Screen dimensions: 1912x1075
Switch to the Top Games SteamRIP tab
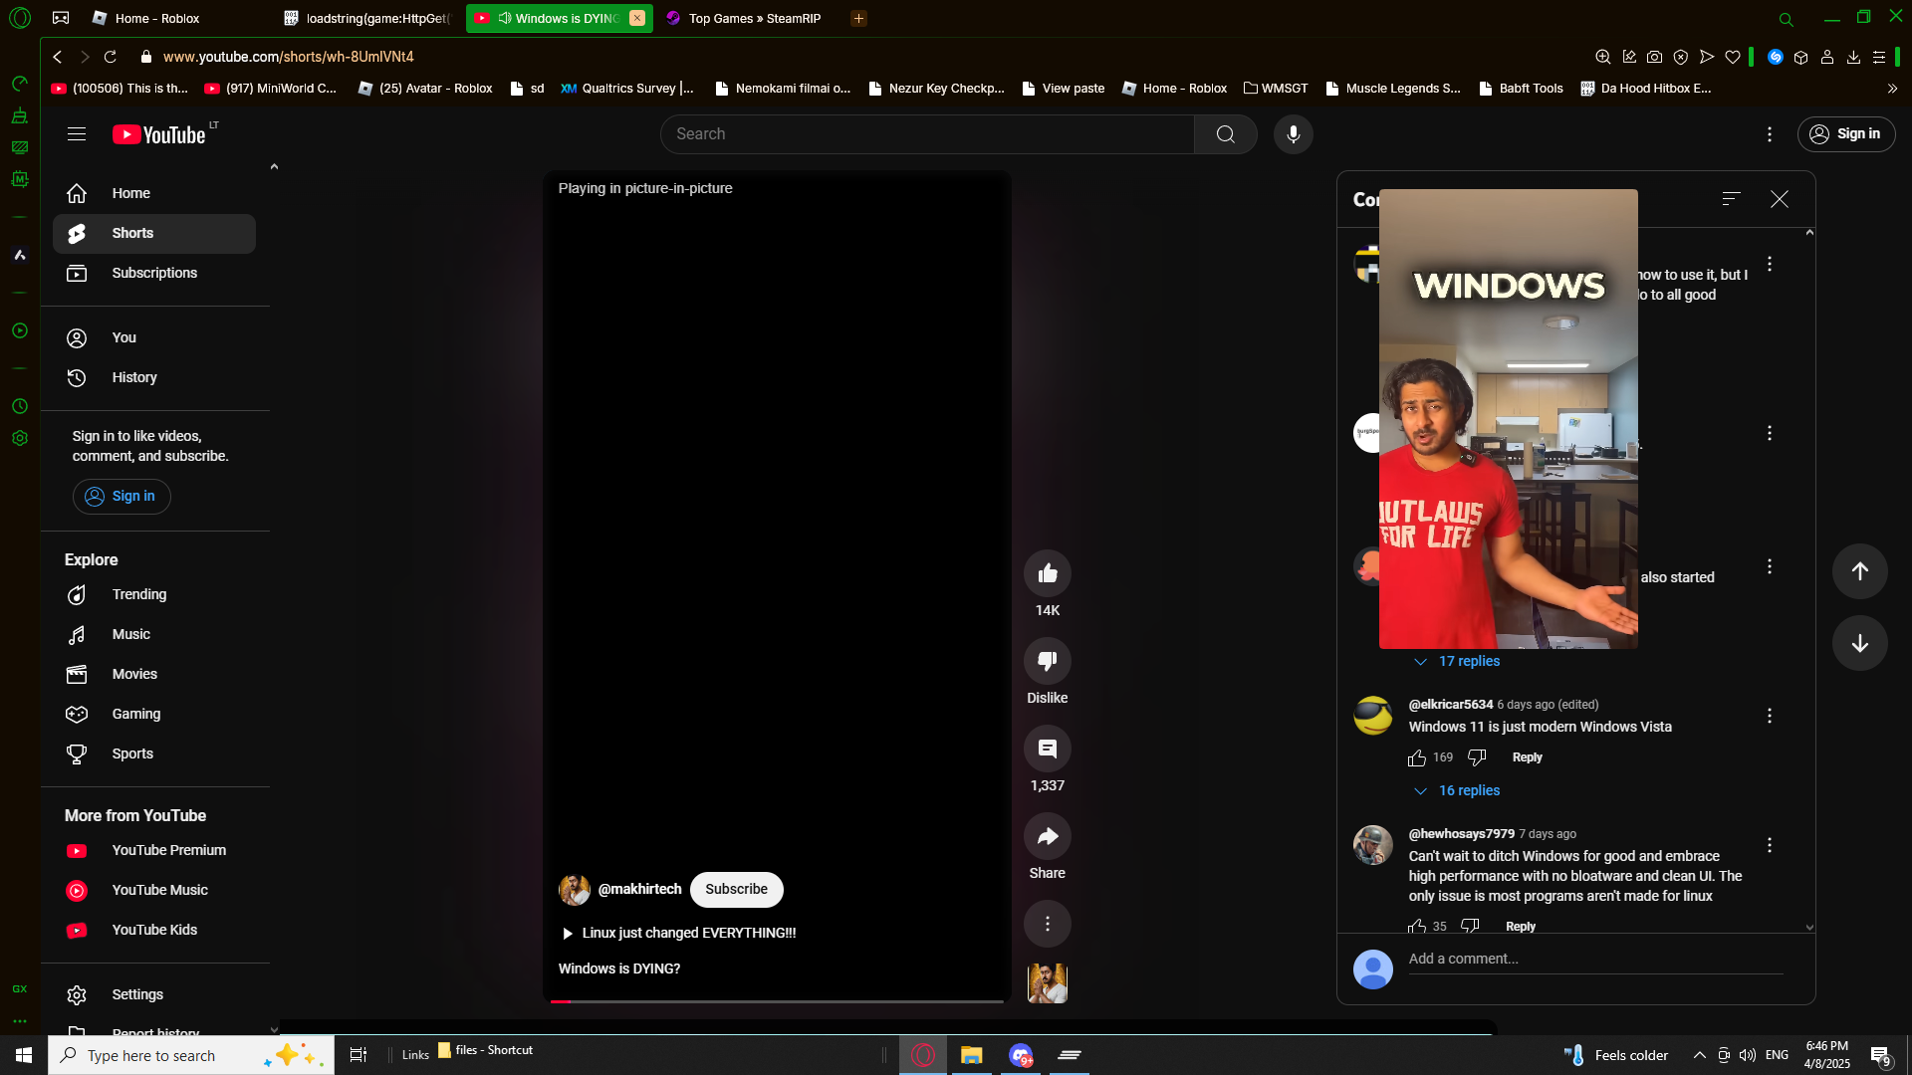753,18
